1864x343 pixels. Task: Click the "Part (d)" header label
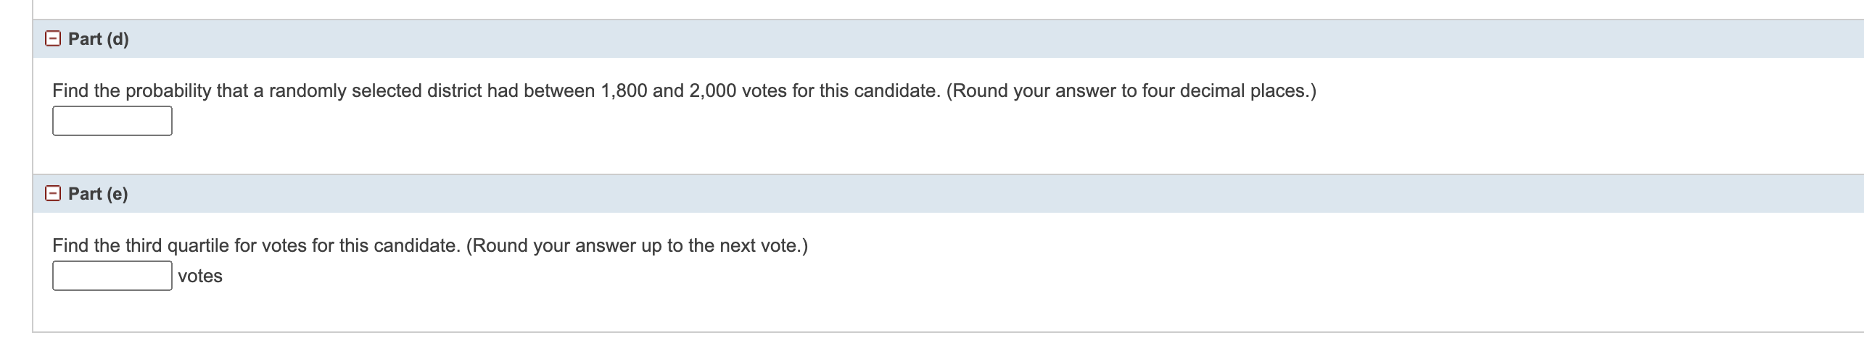pos(99,39)
